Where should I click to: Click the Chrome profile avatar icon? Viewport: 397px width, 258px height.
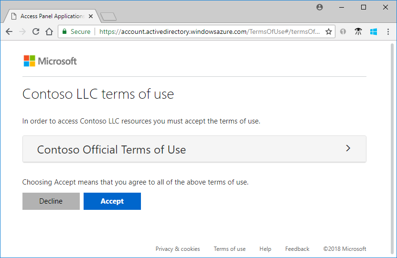tap(320, 7)
